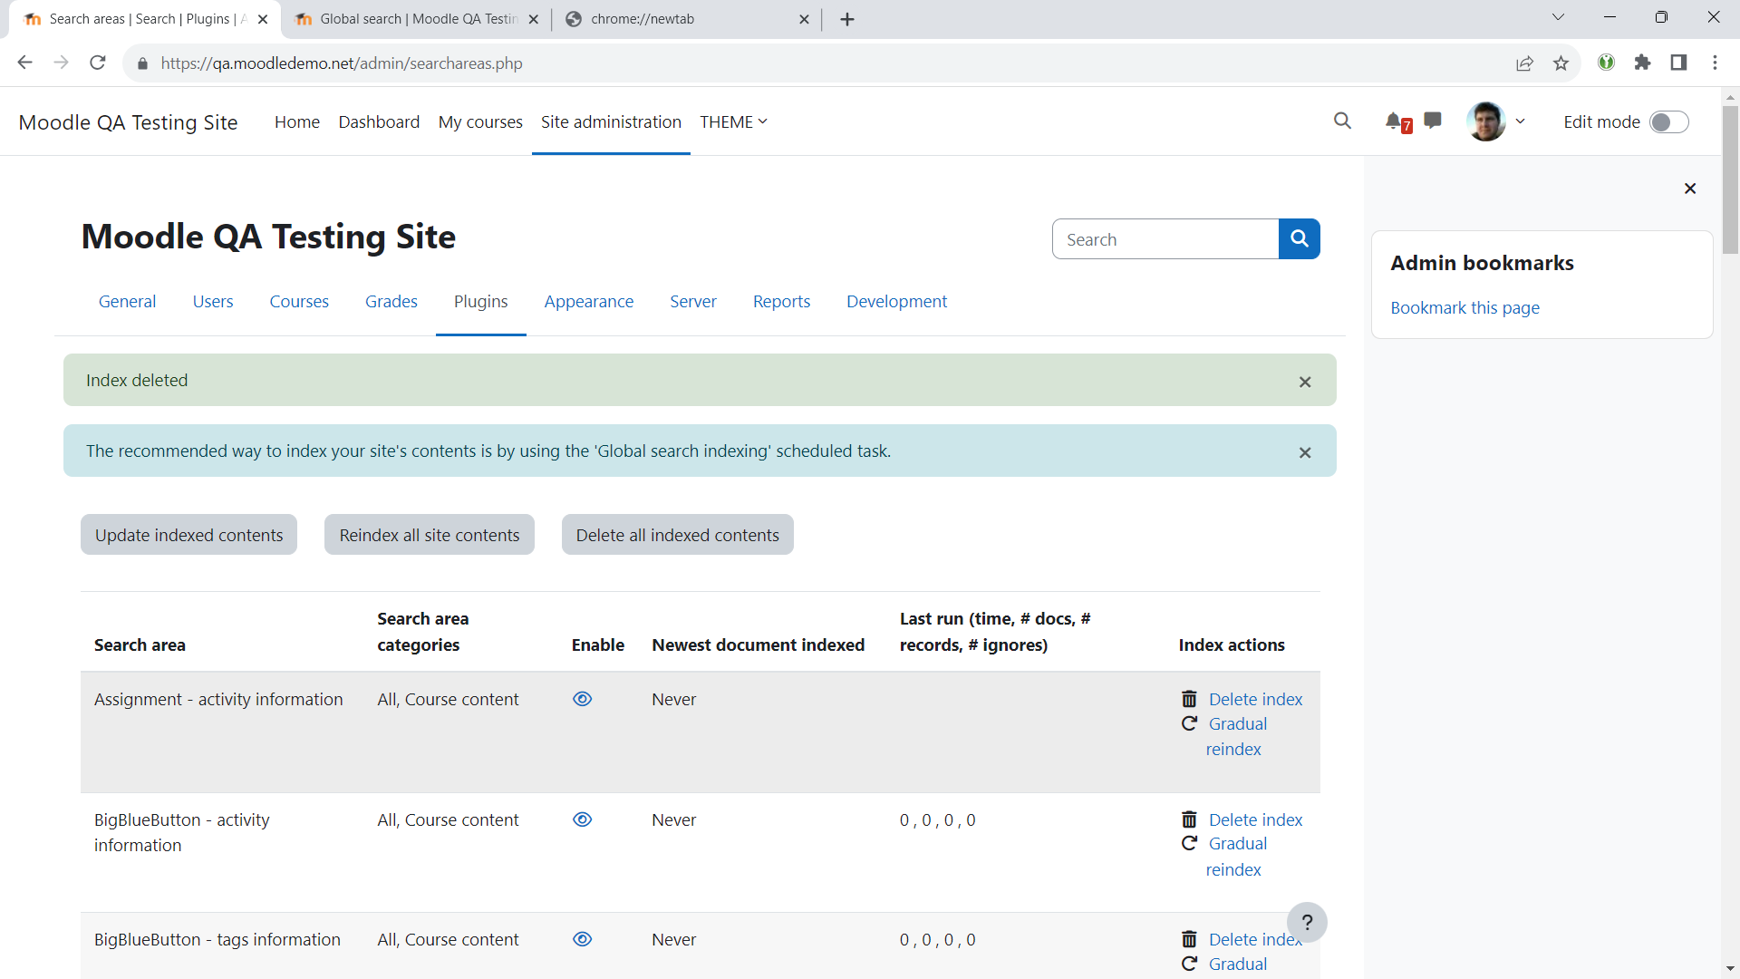This screenshot has width=1740, height=979.
Task: Open the site search magnifier icon
Action: coord(1342,121)
